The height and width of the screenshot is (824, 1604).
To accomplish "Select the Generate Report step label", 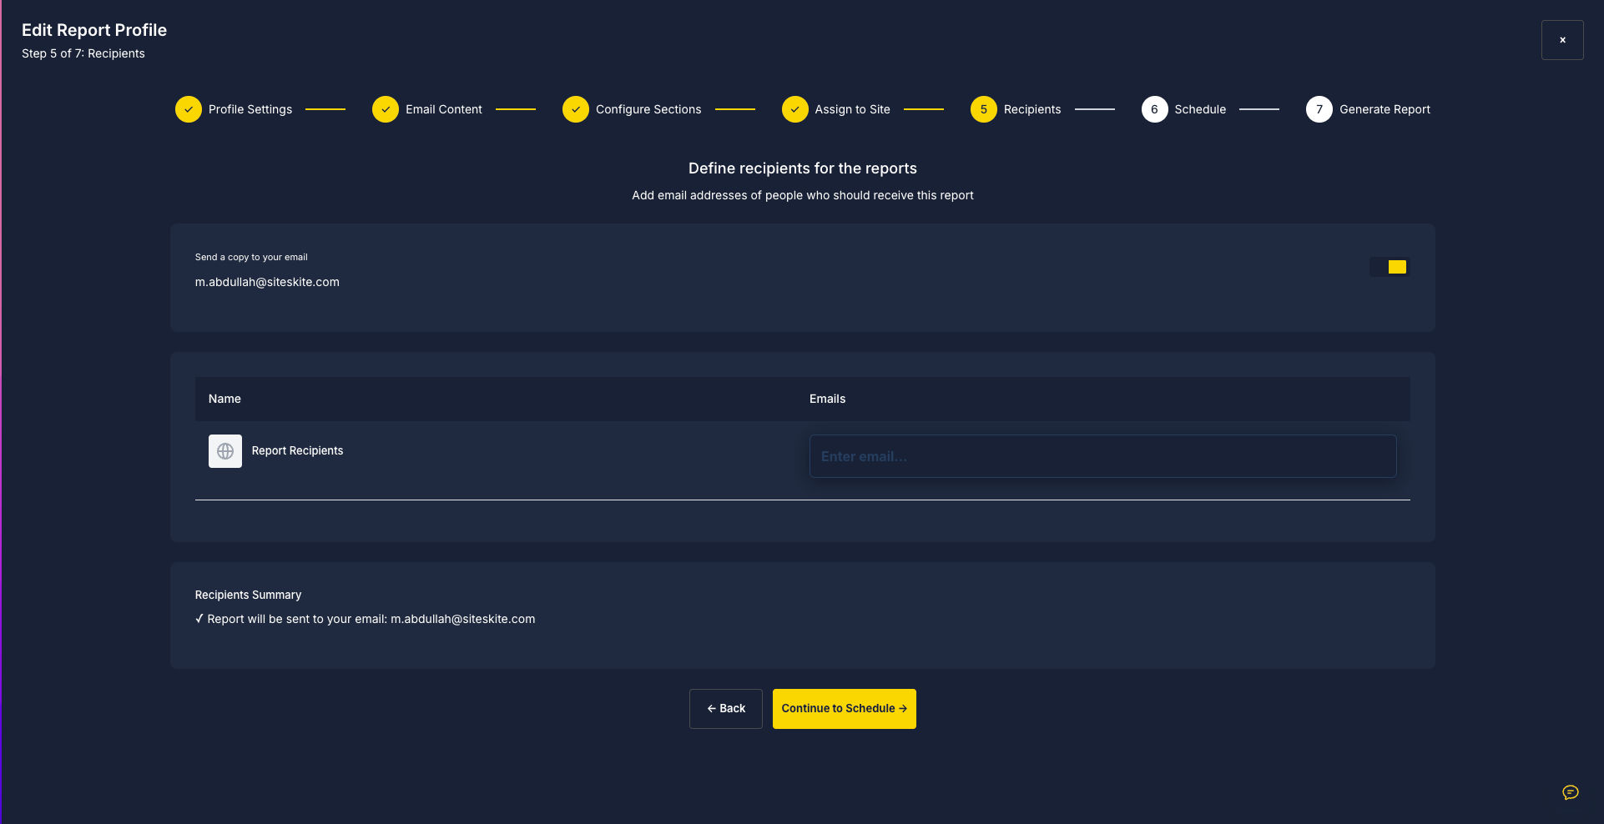I will [1385, 109].
